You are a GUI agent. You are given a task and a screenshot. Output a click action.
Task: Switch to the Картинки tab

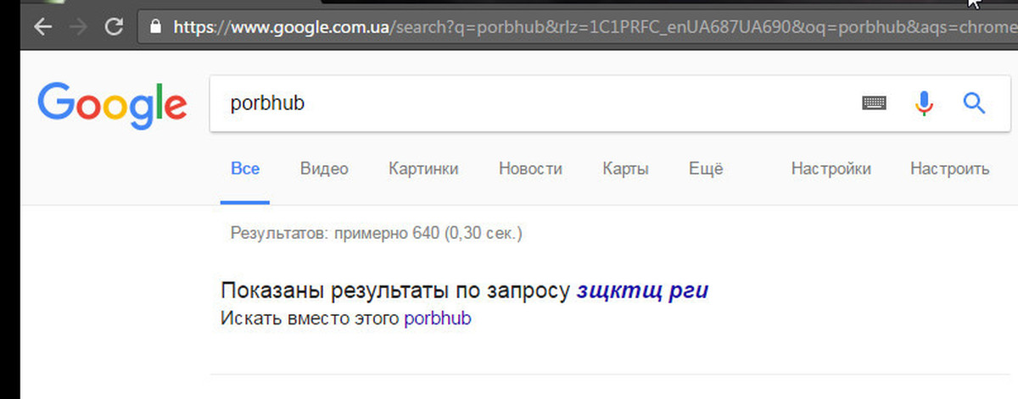[423, 169]
